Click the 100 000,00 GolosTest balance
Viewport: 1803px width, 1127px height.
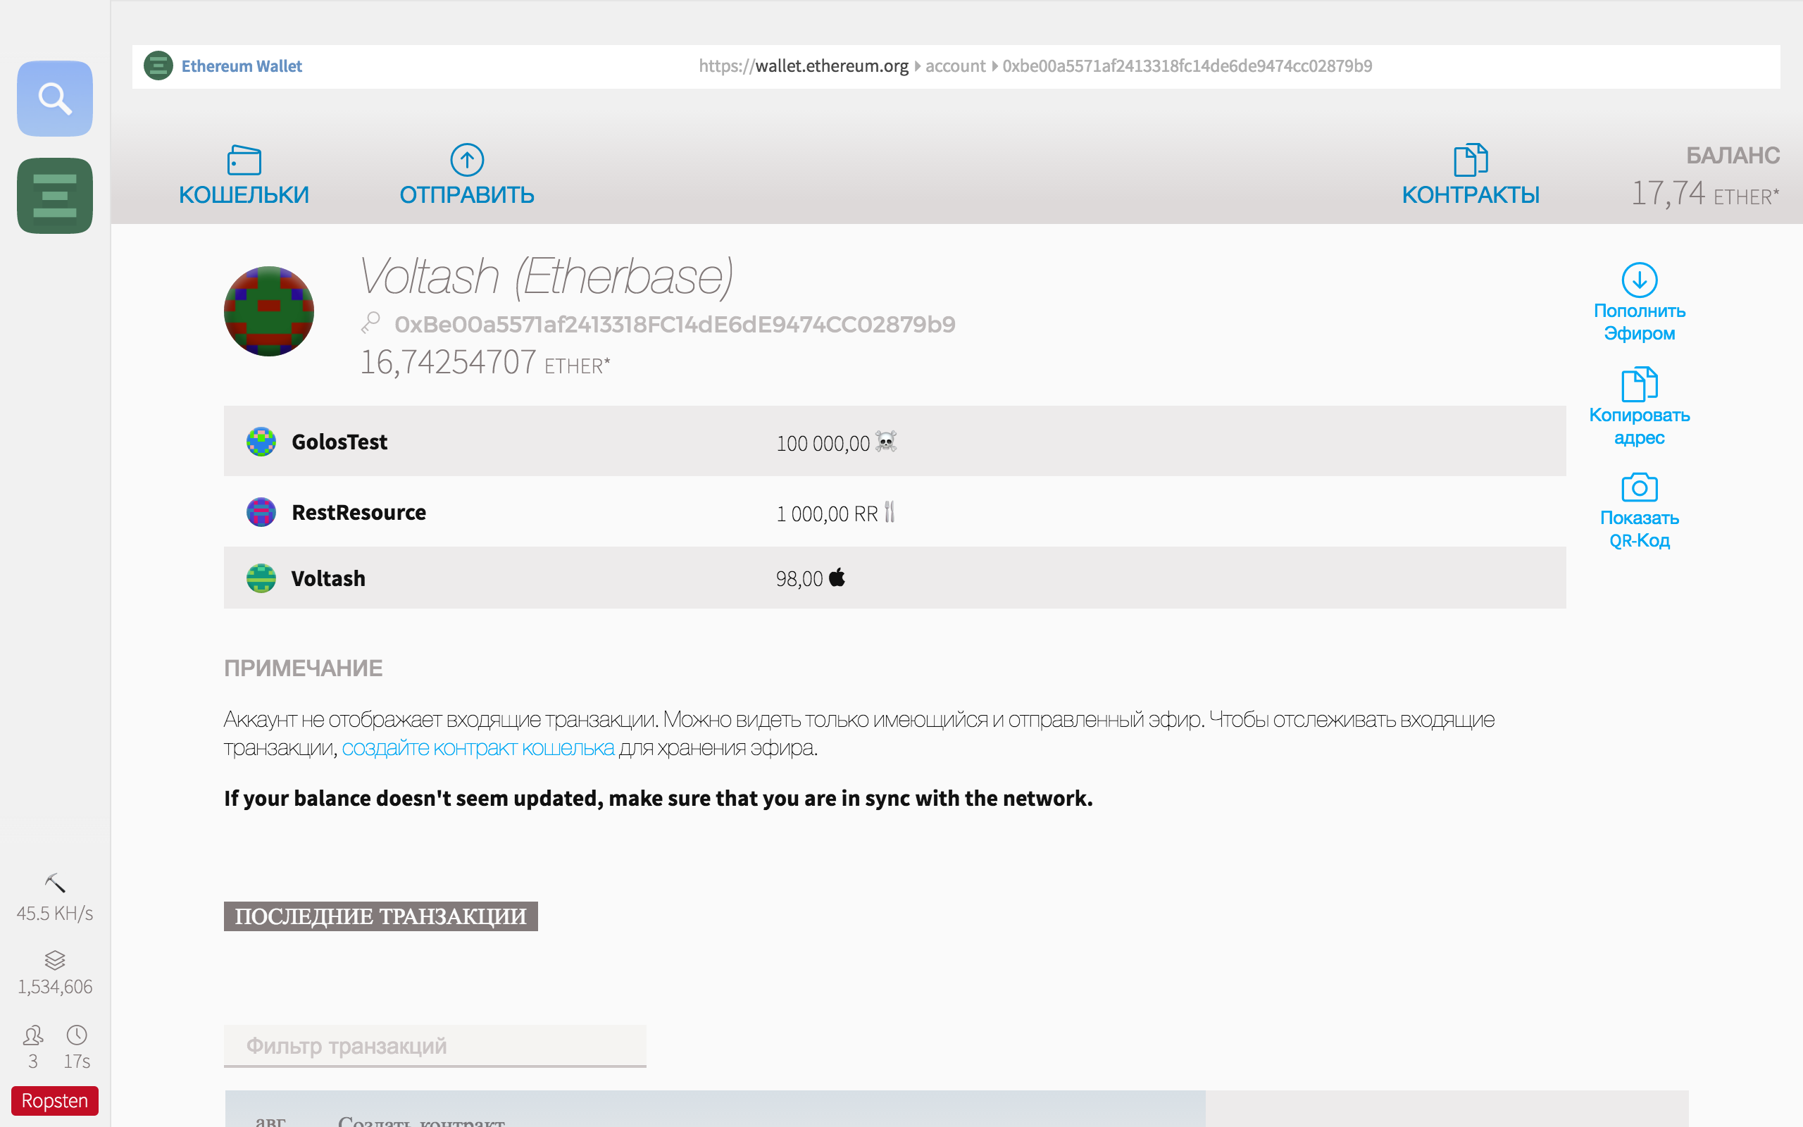pos(823,444)
